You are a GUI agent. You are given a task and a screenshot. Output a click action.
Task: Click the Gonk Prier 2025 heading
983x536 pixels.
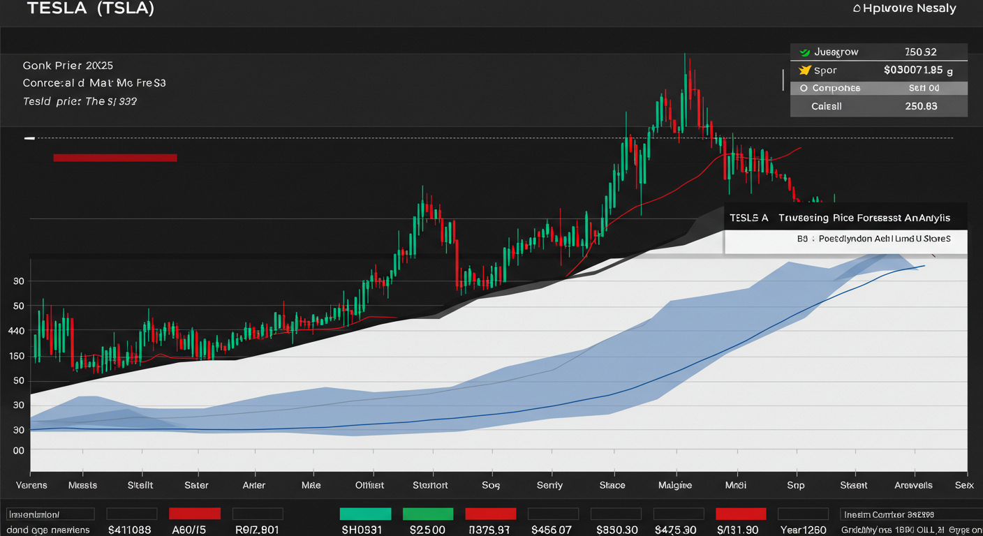68,65
